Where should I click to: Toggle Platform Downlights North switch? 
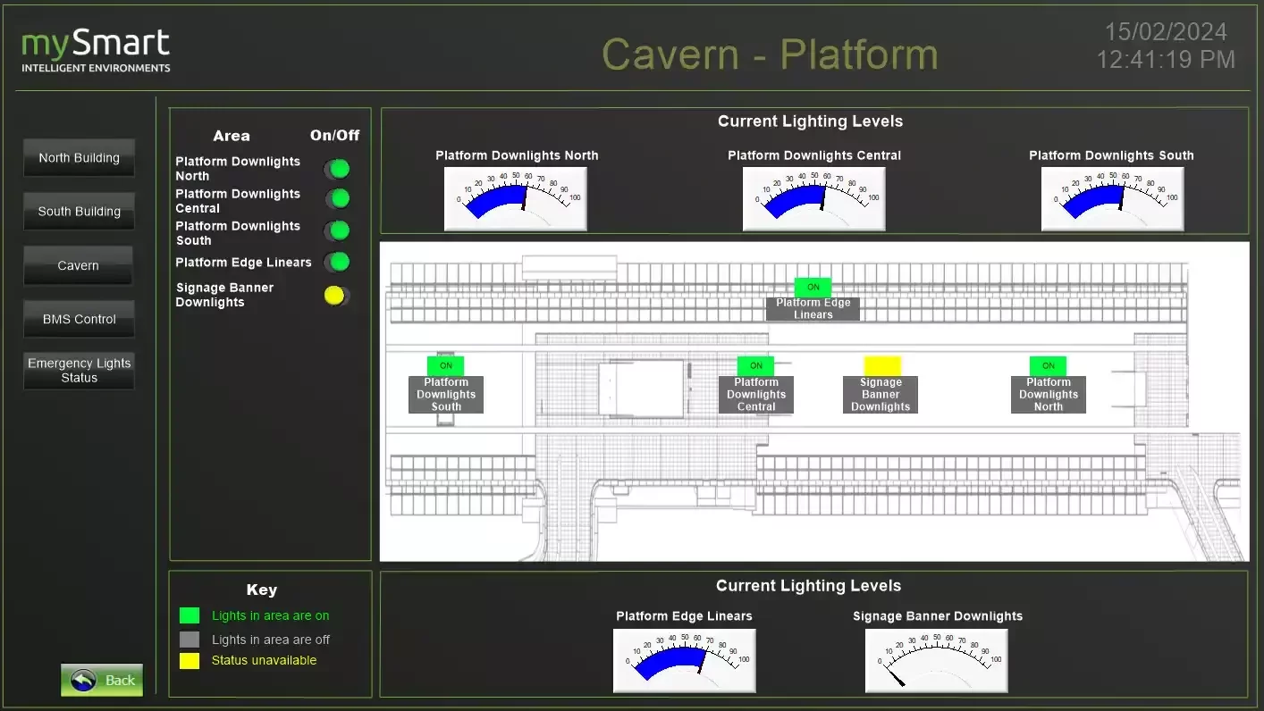coord(337,169)
